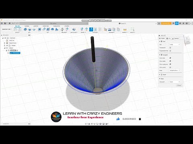Click the Save icon in quick access bar

pos(10,23)
